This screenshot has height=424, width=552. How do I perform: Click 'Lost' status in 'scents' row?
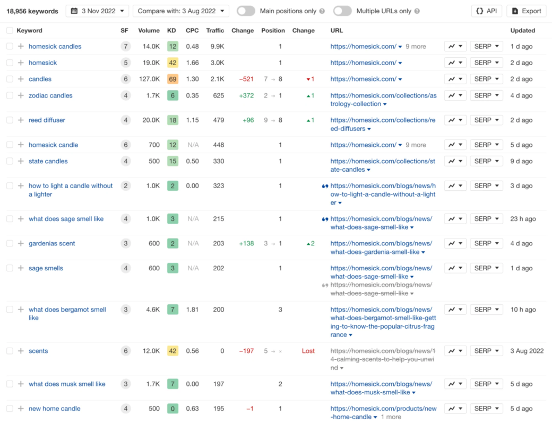tap(308, 351)
